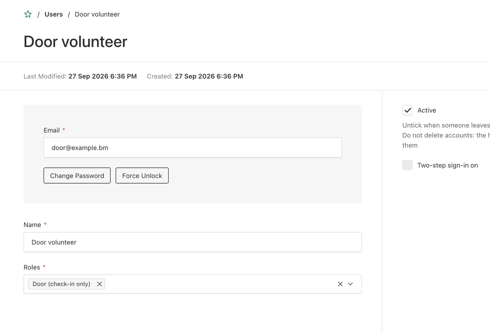This screenshot has height=333, width=490.
Task: Untick the Active checkbox
Action: [408, 110]
